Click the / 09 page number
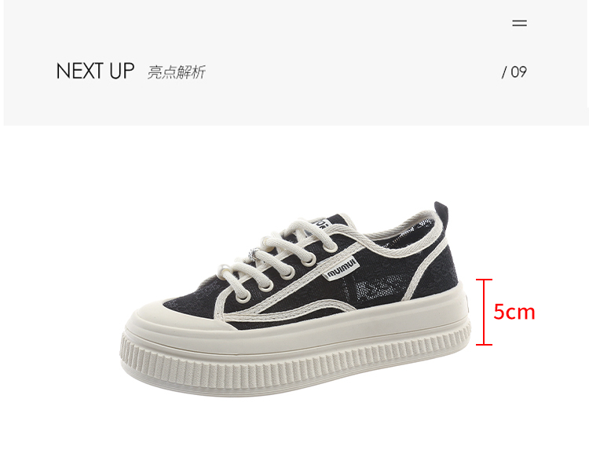This screenshot has height=472, width=589. coord(514,71)
